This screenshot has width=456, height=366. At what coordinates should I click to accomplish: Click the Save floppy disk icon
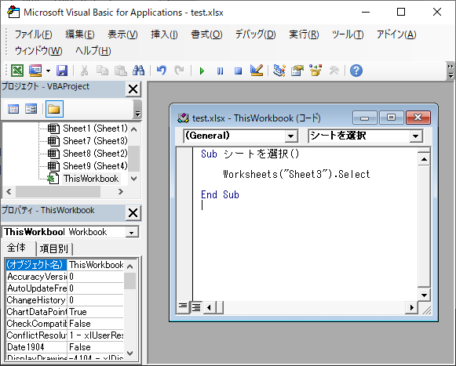(62, 71)
